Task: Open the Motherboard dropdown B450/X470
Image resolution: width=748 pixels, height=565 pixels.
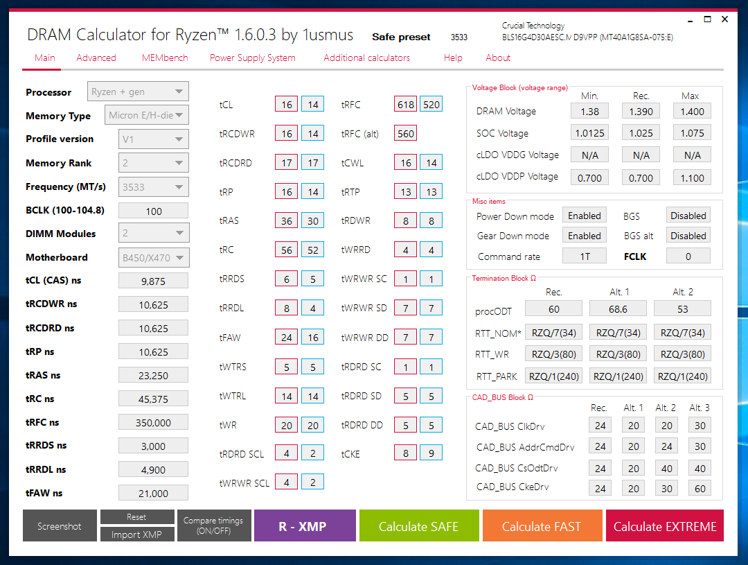Action: click(154, 257)
